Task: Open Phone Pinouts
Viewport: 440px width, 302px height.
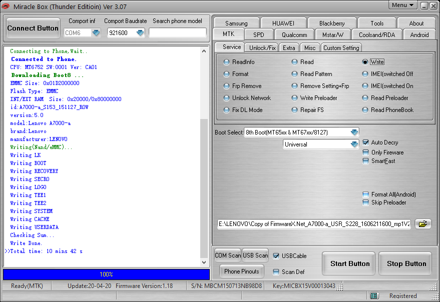Action: pyautogui.click(x=242, y=271)
